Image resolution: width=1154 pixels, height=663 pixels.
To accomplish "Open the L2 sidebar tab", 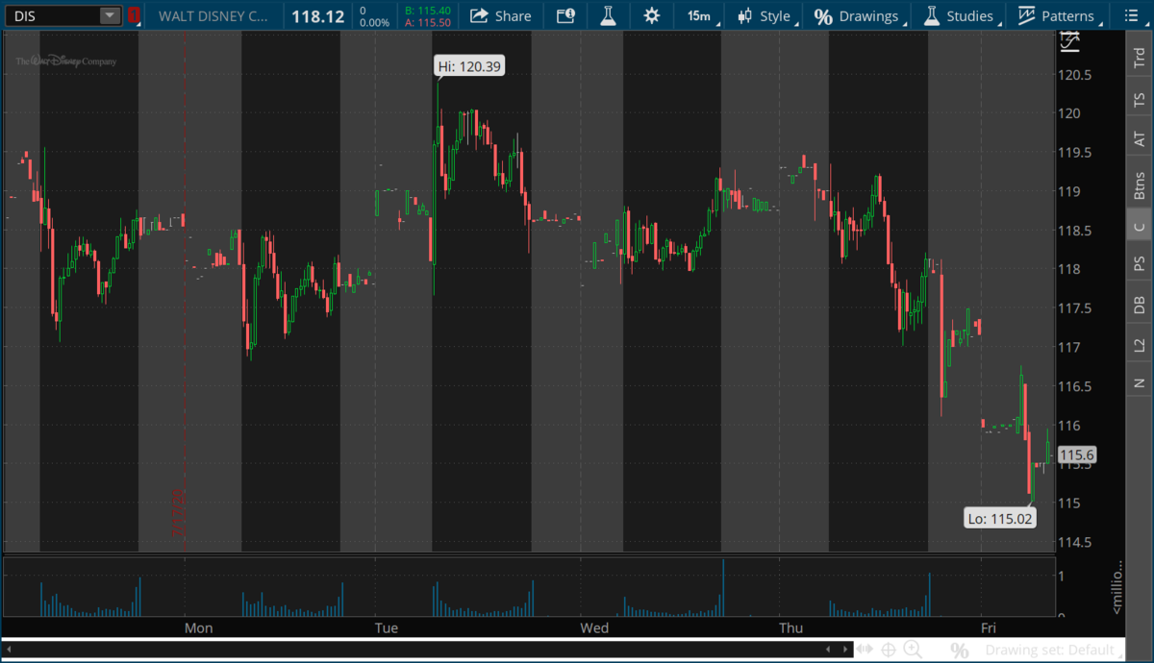I will pyautogui.click(x=1140, y=343).
